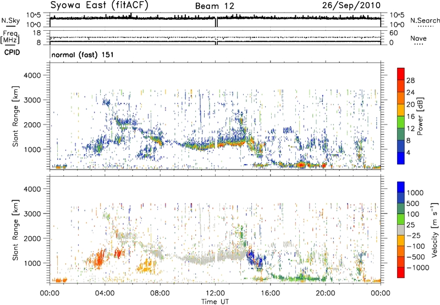Click the '1000' range tick on velocity panel
440x305 pixels.
[x=32, y=264]
